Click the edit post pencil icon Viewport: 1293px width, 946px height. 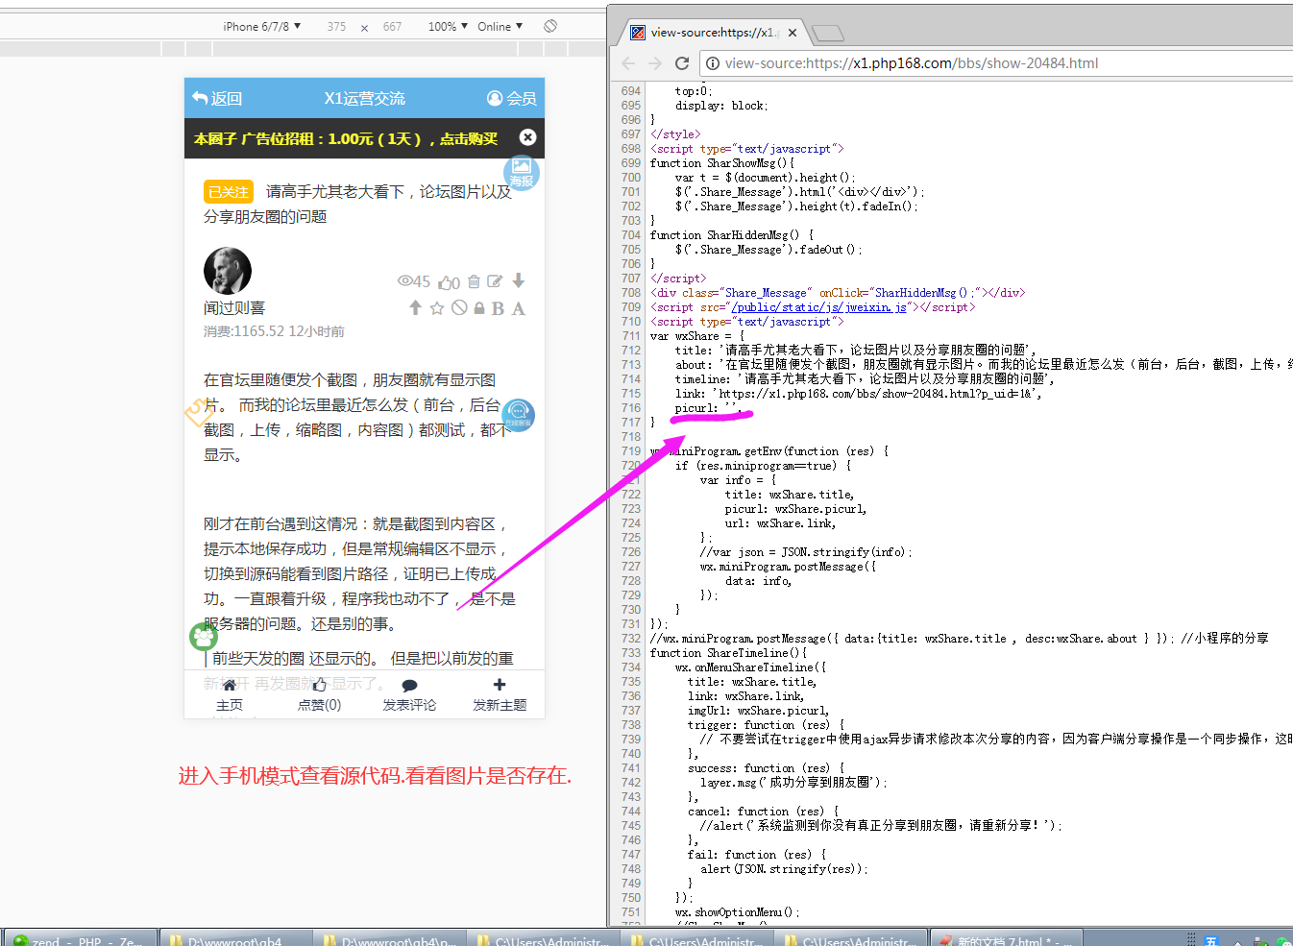click(495, 281)
